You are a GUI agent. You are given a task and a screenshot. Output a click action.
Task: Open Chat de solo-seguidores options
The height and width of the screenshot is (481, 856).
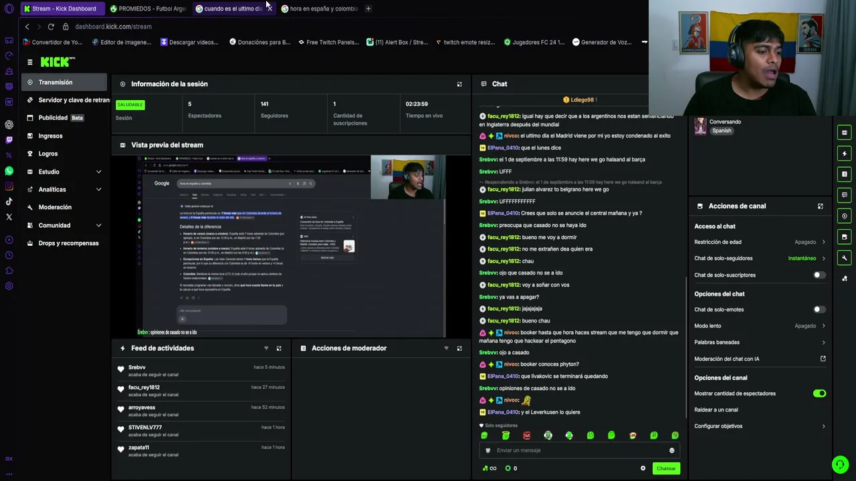pos(760,259)
